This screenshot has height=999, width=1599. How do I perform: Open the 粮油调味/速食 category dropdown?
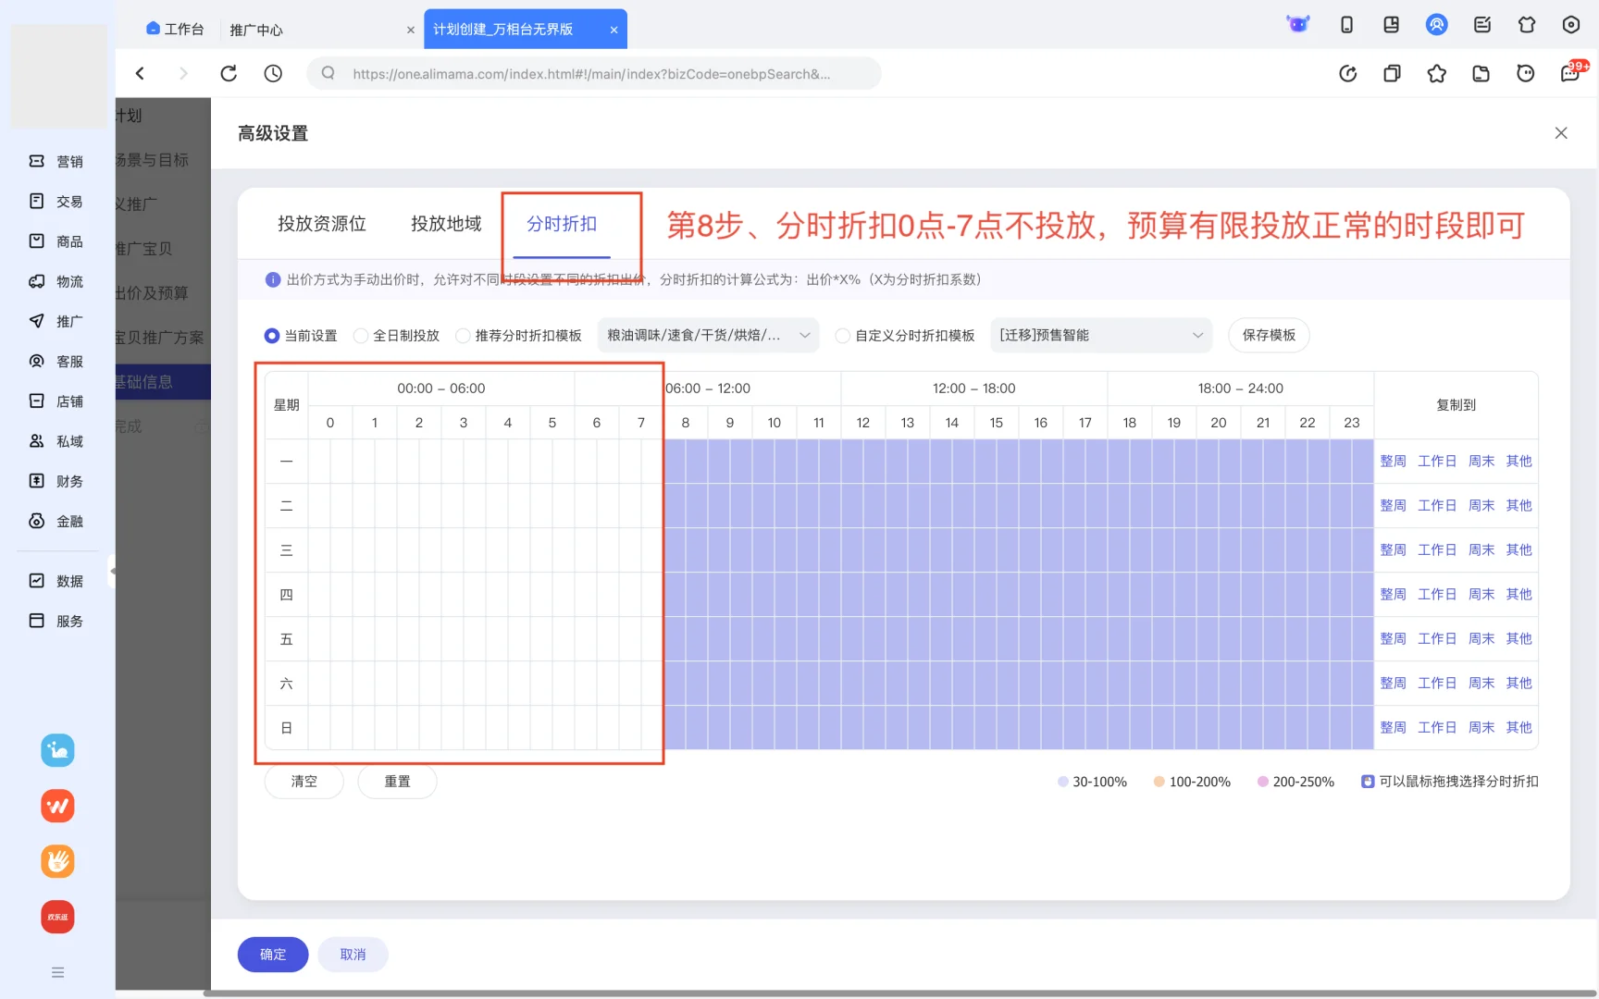tap(708, 335)
